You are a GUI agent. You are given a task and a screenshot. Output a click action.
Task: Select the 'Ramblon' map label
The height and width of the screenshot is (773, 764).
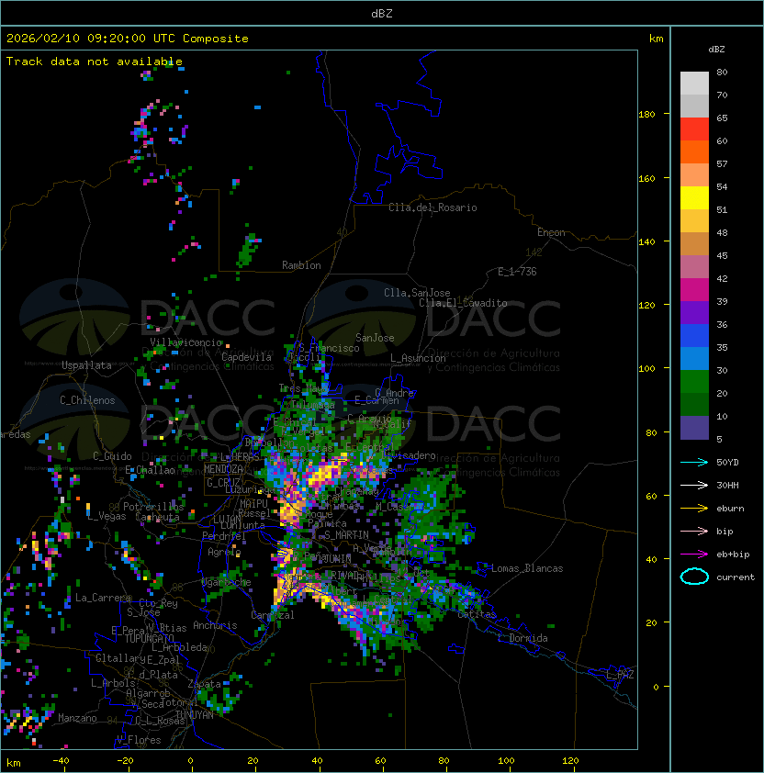[301, 265]
